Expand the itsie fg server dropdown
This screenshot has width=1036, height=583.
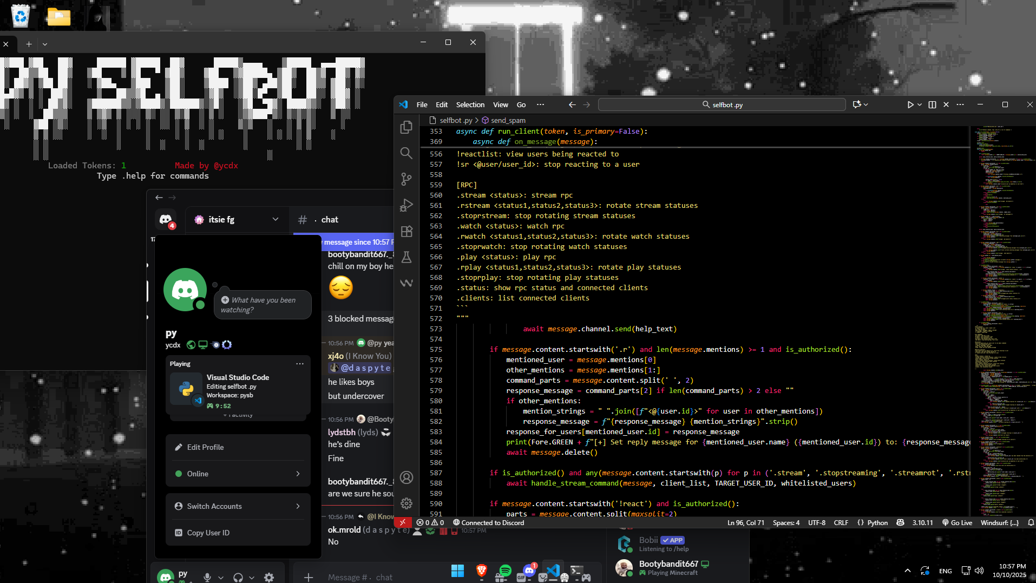[276, 220]
